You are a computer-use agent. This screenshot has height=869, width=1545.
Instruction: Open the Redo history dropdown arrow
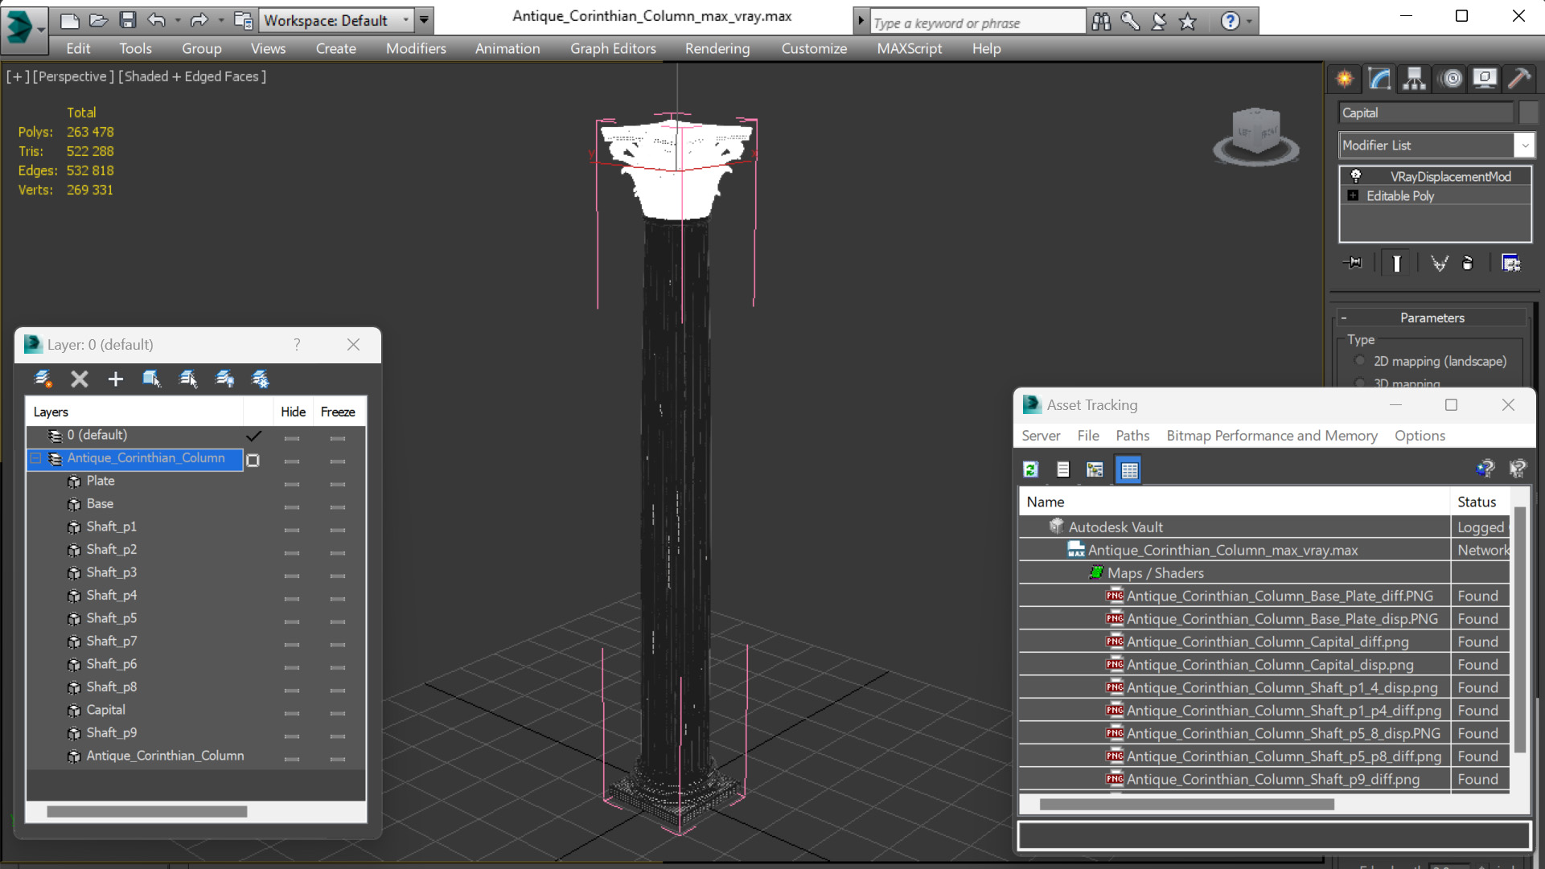pyautogui.click(x=221, y=20)
